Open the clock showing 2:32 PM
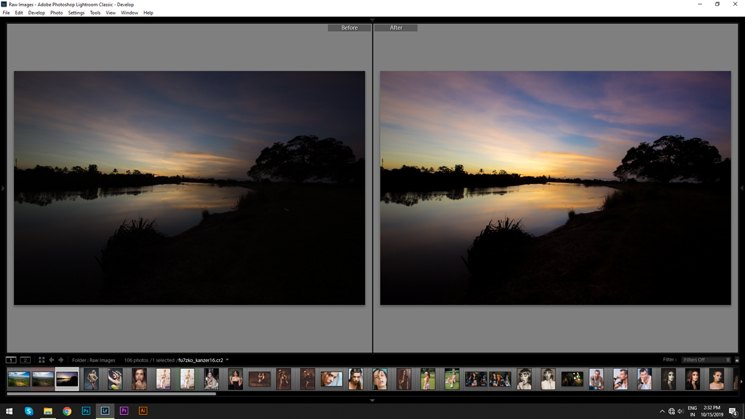Viewport: 745px width, 419px height. [x=712, y=411]
